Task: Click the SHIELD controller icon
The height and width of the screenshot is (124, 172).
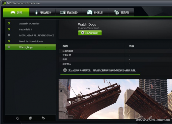Action: (x=90, y=12)
